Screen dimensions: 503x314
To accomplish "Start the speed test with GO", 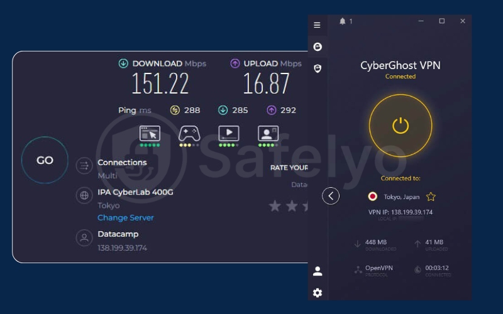I will pos(45,160).
